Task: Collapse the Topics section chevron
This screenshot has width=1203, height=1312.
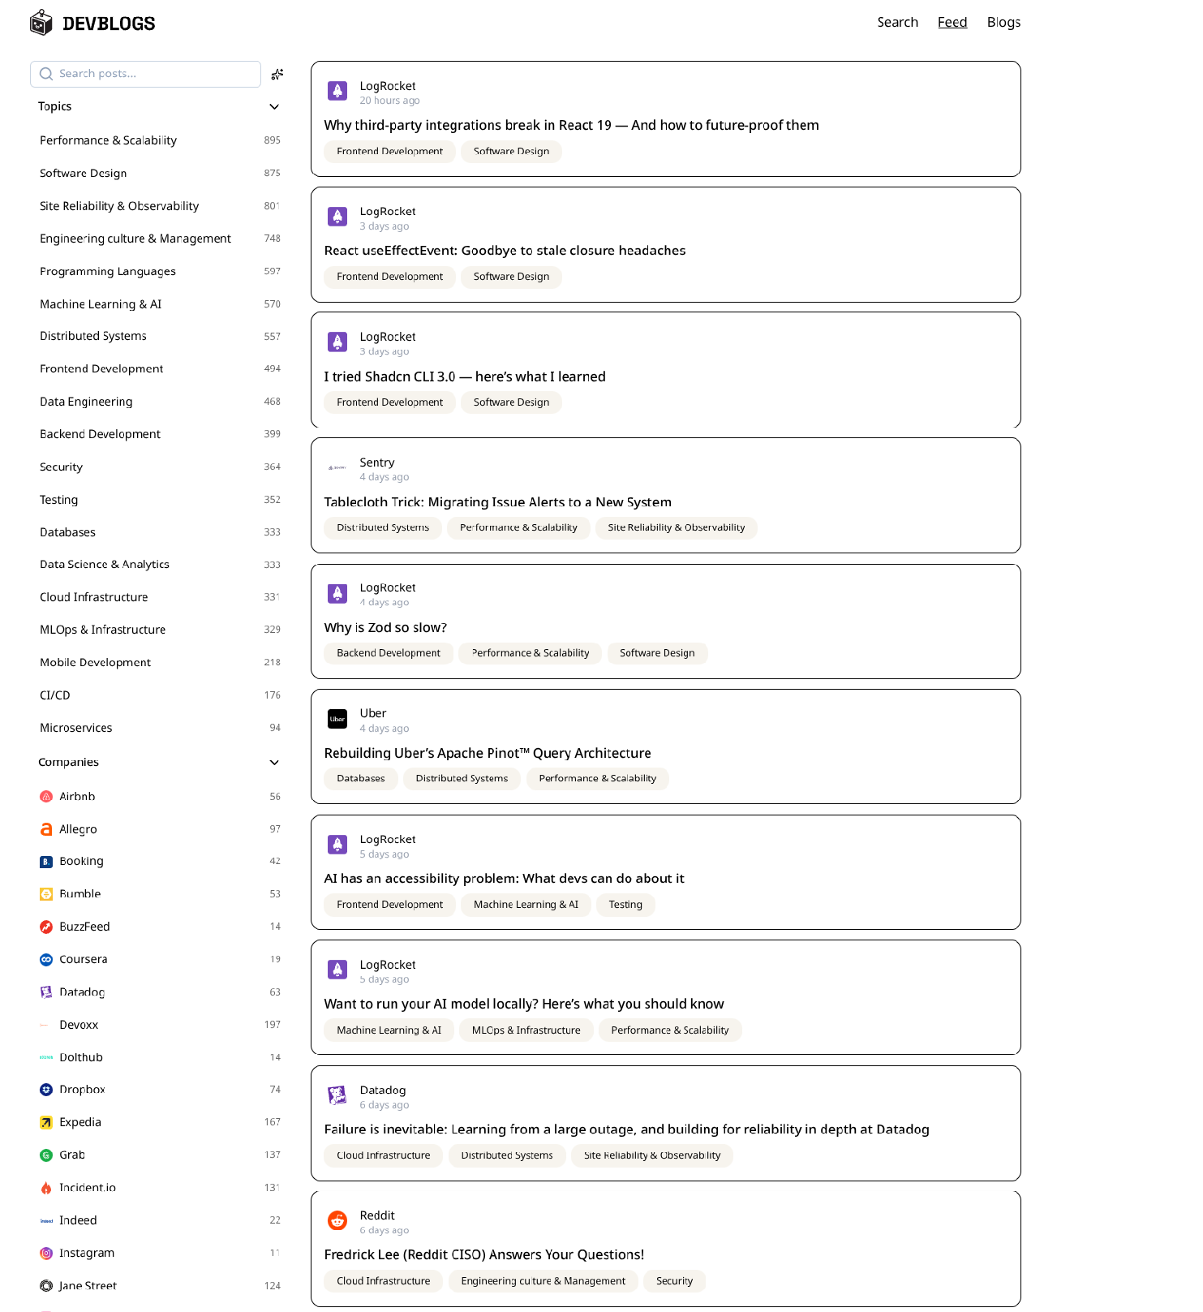Action: coord(274,106)
